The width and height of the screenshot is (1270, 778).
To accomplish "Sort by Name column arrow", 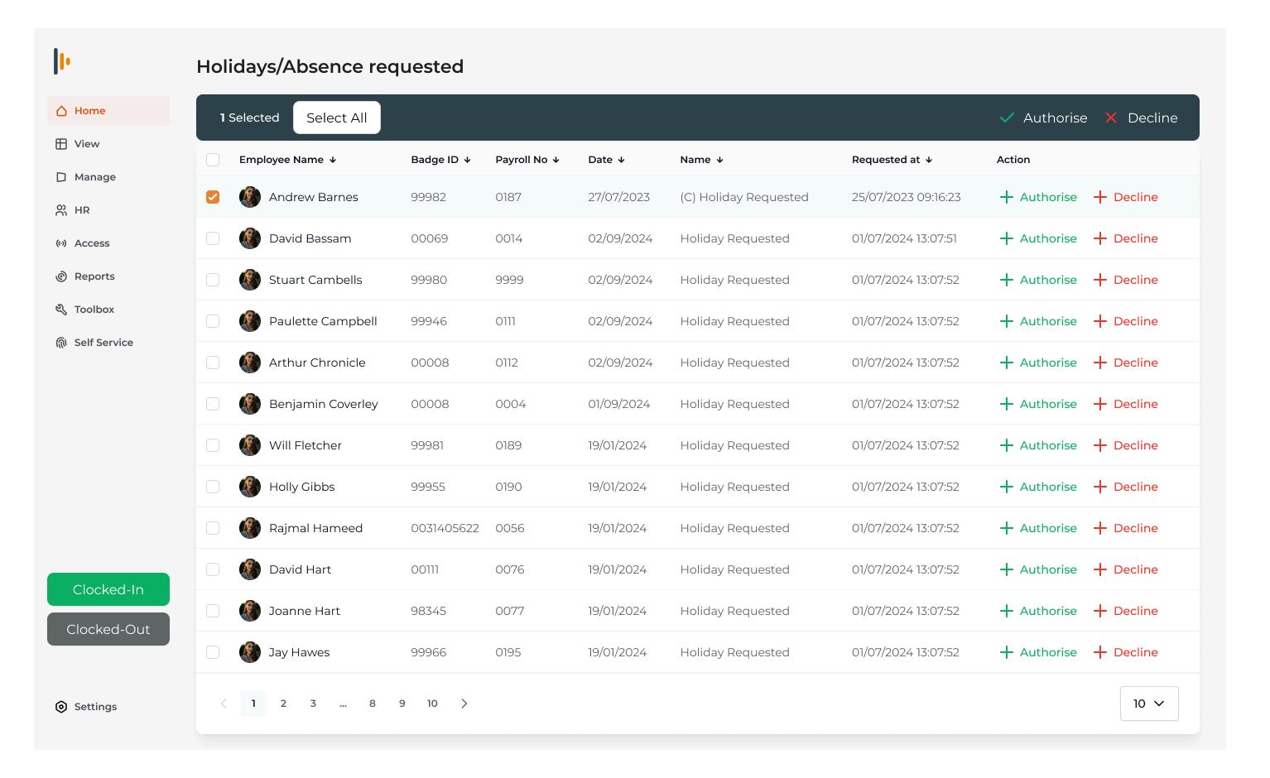I will (x=719, y=160).
